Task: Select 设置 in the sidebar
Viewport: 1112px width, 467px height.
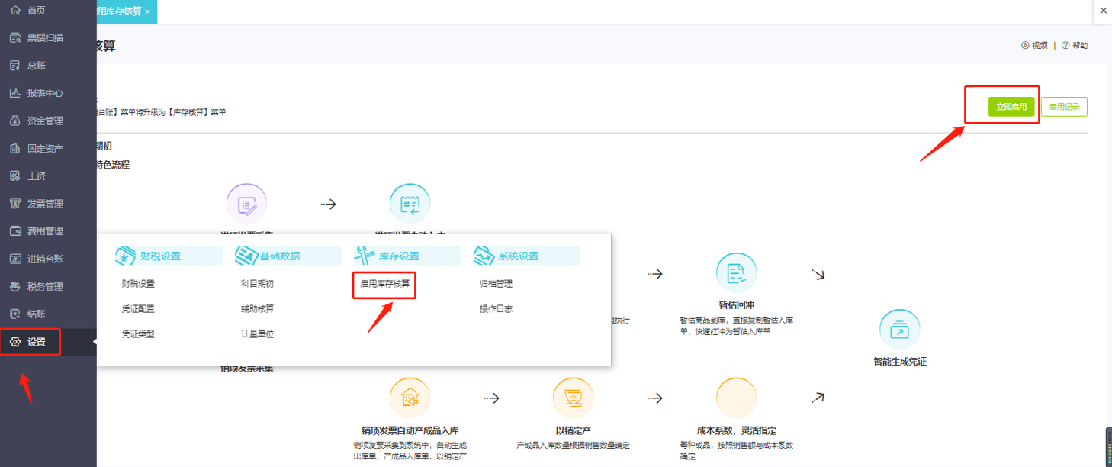Action: pyautogui.click(x=48, y=342)
